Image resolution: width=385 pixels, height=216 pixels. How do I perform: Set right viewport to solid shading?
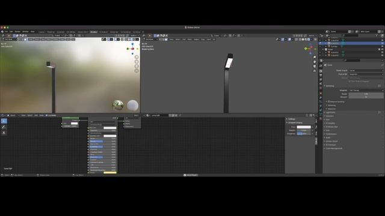click(303, 39)
